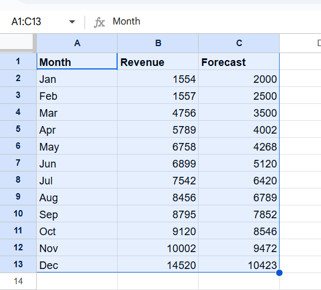The height and width of the screenshot is (290, 321).
Task: Select row 6 header
Action: 18,146
